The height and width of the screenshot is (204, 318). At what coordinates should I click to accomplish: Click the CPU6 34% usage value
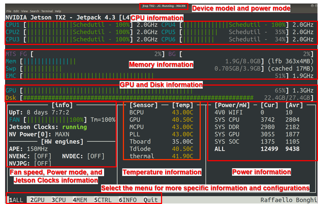tap(280, 39)
